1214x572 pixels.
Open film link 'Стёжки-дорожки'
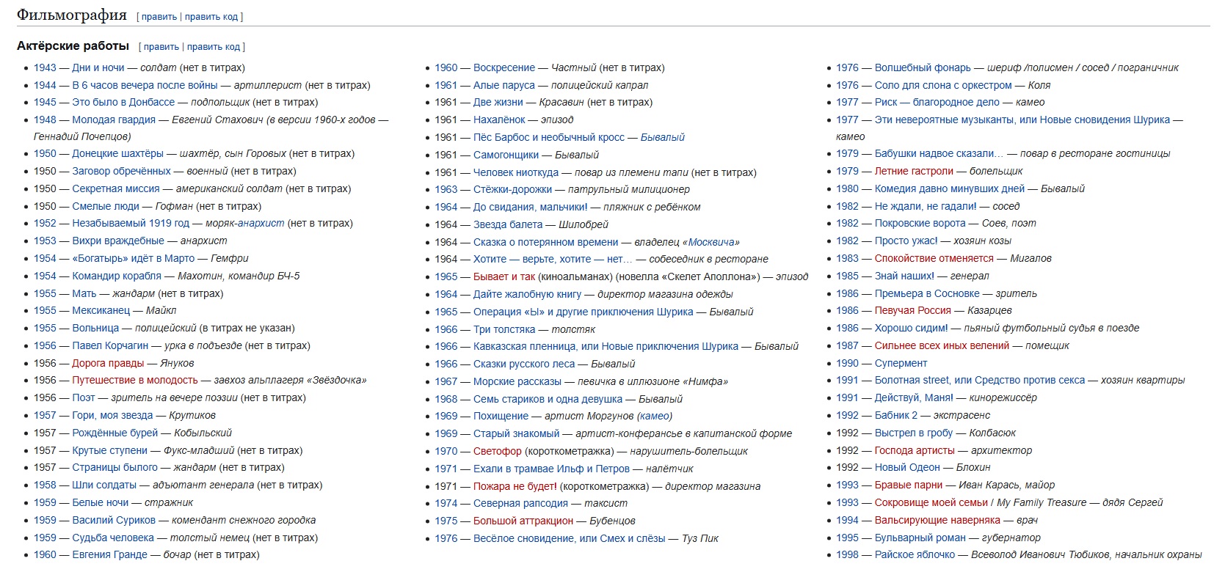point(512,189)
